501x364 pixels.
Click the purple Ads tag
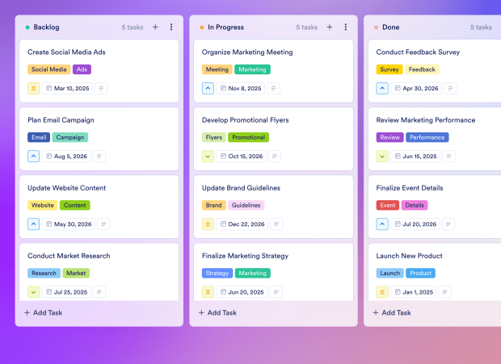point(82,69)
